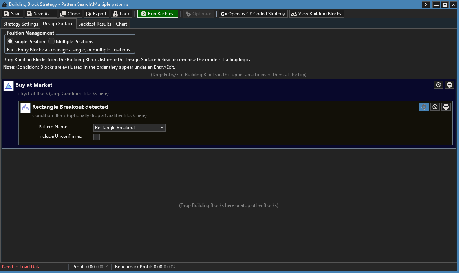Lock the strategy with padlock button
This screenshot has height=273, width=459.
coord(121,14)
